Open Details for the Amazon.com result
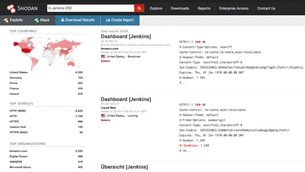Viewport: 305px width, 172px height. click(x=105, y=61)
